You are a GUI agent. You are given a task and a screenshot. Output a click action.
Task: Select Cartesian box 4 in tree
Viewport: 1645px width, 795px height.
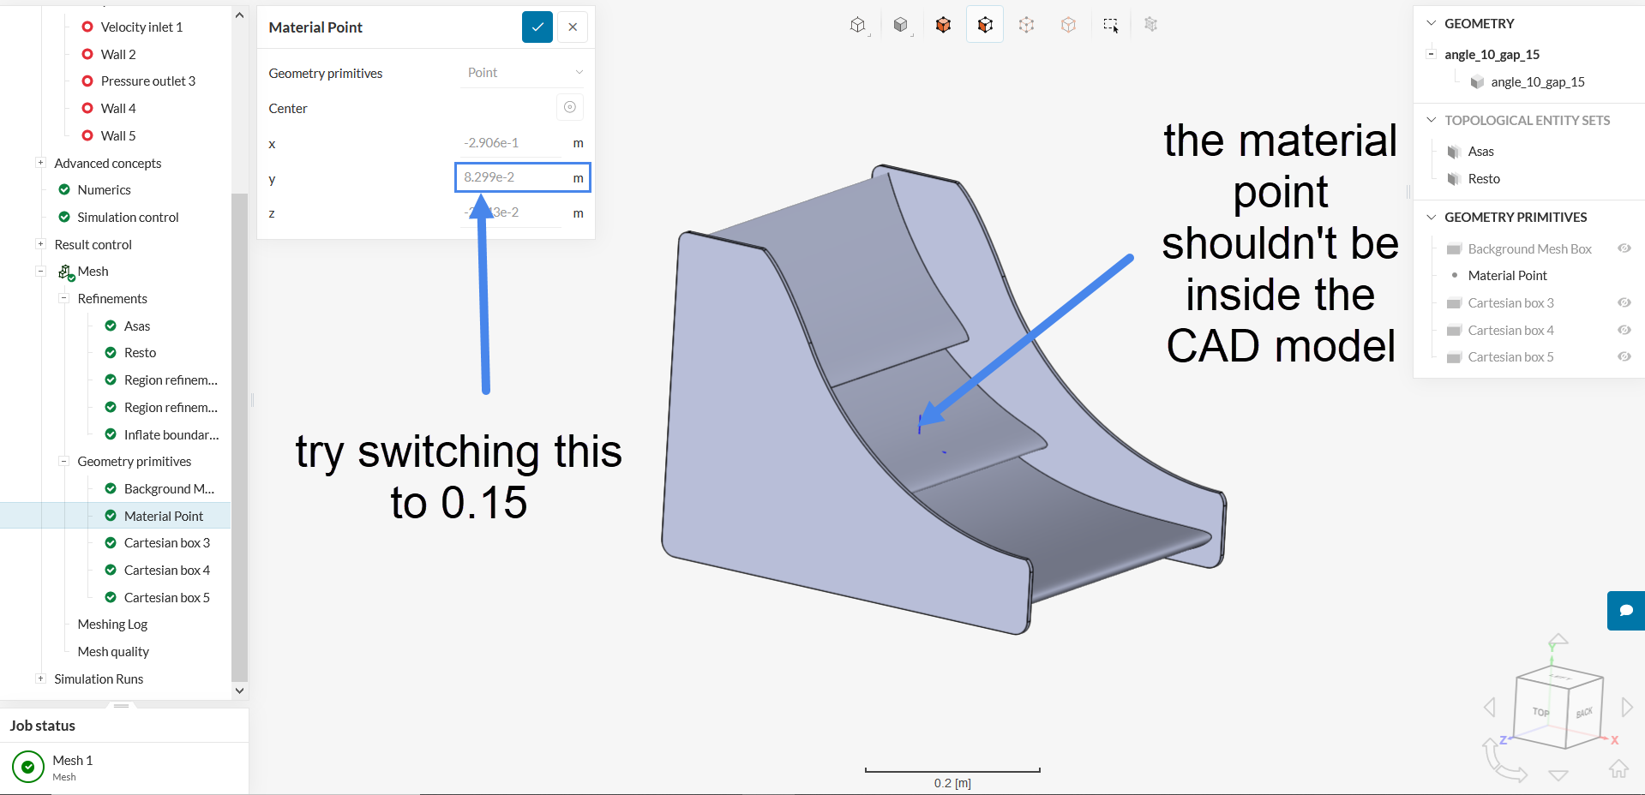click(x=166, y=571)
